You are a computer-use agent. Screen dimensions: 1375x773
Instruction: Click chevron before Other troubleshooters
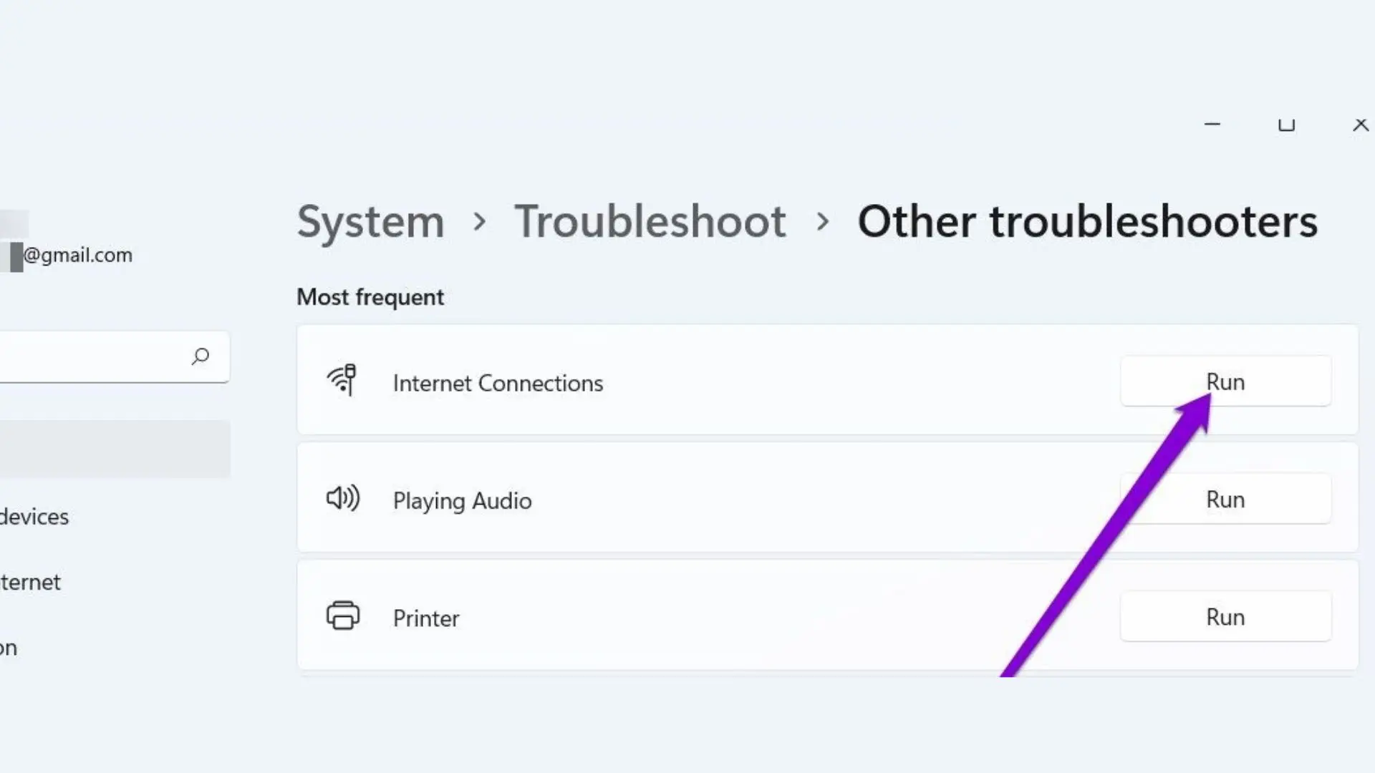(x=823, y=222)
